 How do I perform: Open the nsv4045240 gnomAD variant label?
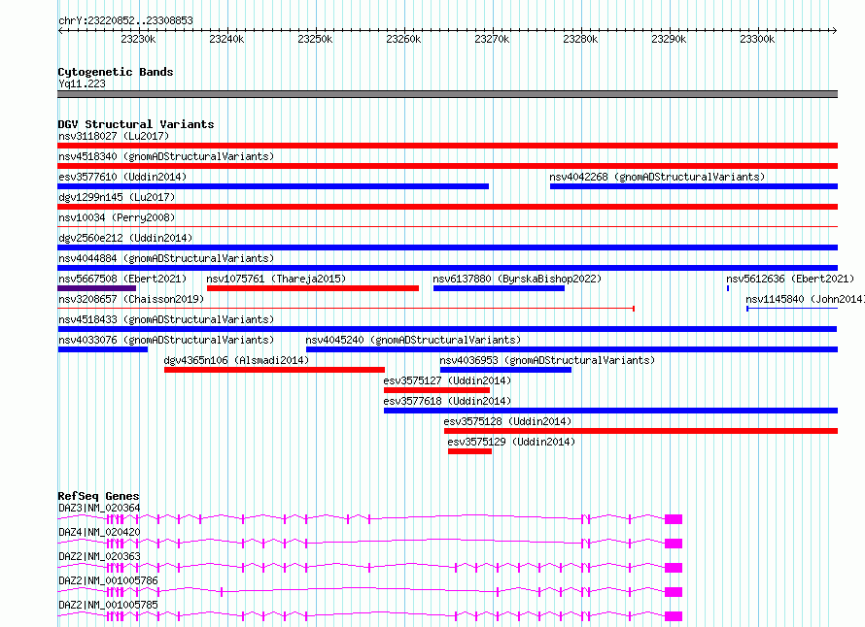coord(413,340)
